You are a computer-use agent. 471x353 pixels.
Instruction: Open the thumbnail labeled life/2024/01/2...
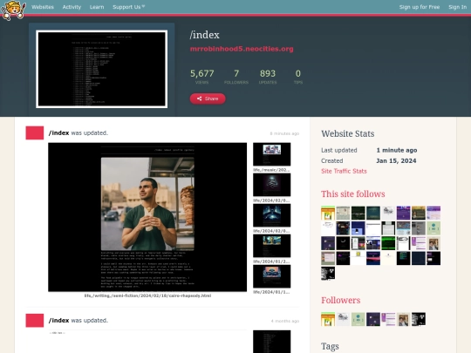click(271, 246)
